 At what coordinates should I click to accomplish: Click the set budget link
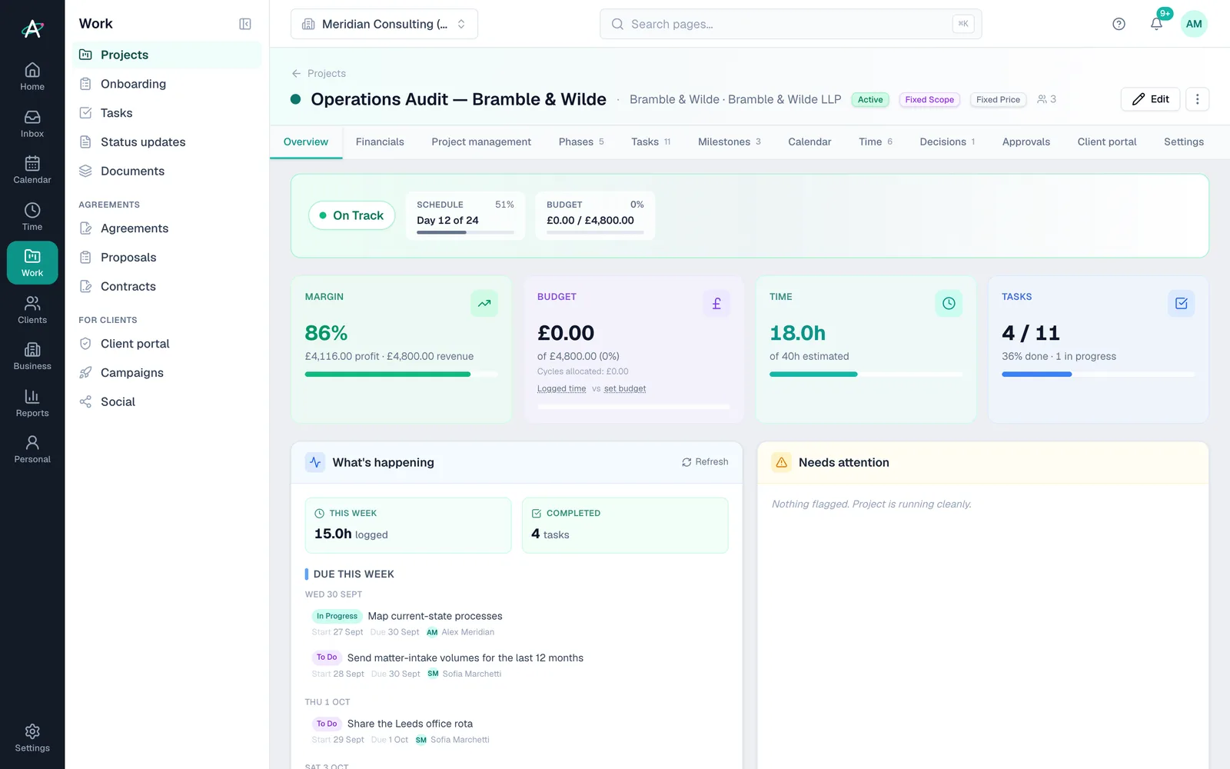pos(625,388)
